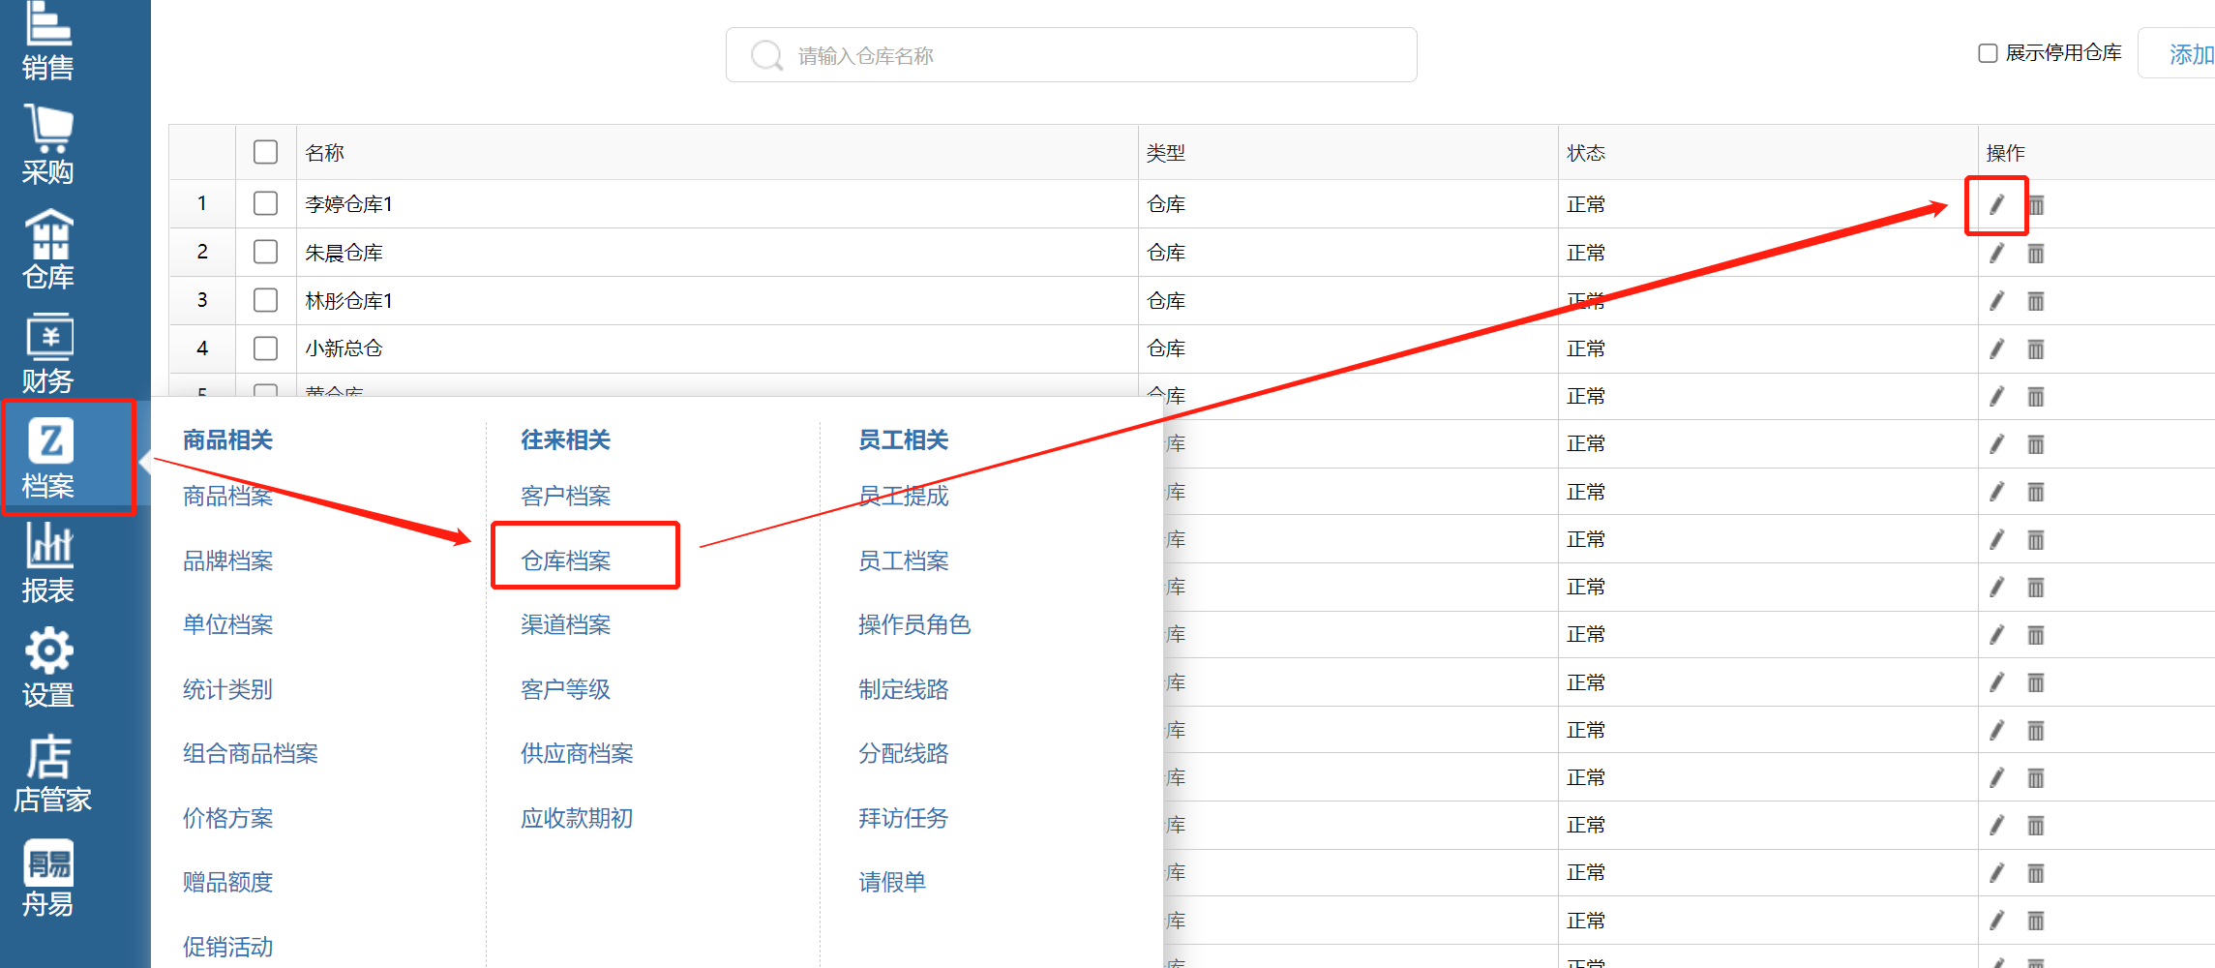Open 分配线路 from the menu

pos(904,753)
